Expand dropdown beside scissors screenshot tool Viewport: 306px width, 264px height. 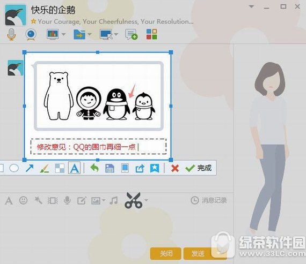click(146, 200)
